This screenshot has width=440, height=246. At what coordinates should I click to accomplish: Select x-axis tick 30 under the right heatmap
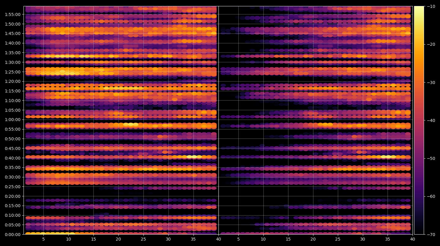point(363,239)
